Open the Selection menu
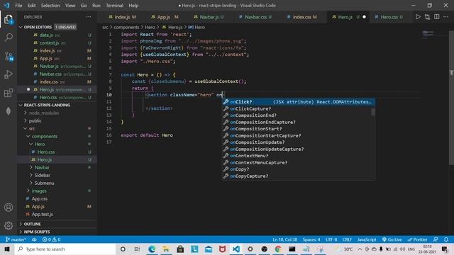This screenshot has width=454, height=255. pyautogui.click(x=50, y=6)
